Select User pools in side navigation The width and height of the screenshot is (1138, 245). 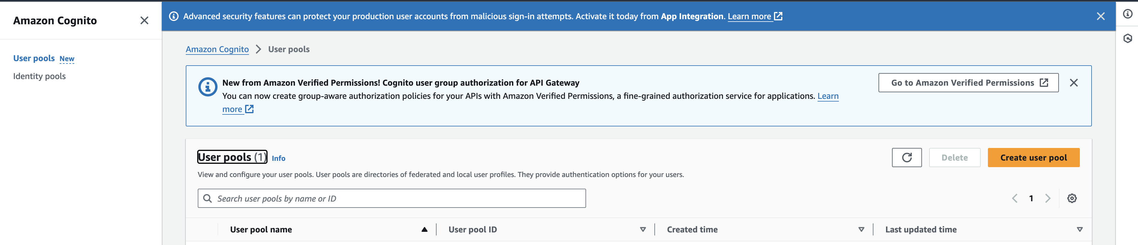click(x=34, y=58)
